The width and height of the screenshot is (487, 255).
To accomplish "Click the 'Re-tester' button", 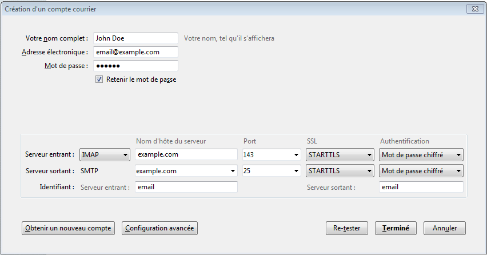I will tap(346, 228).
